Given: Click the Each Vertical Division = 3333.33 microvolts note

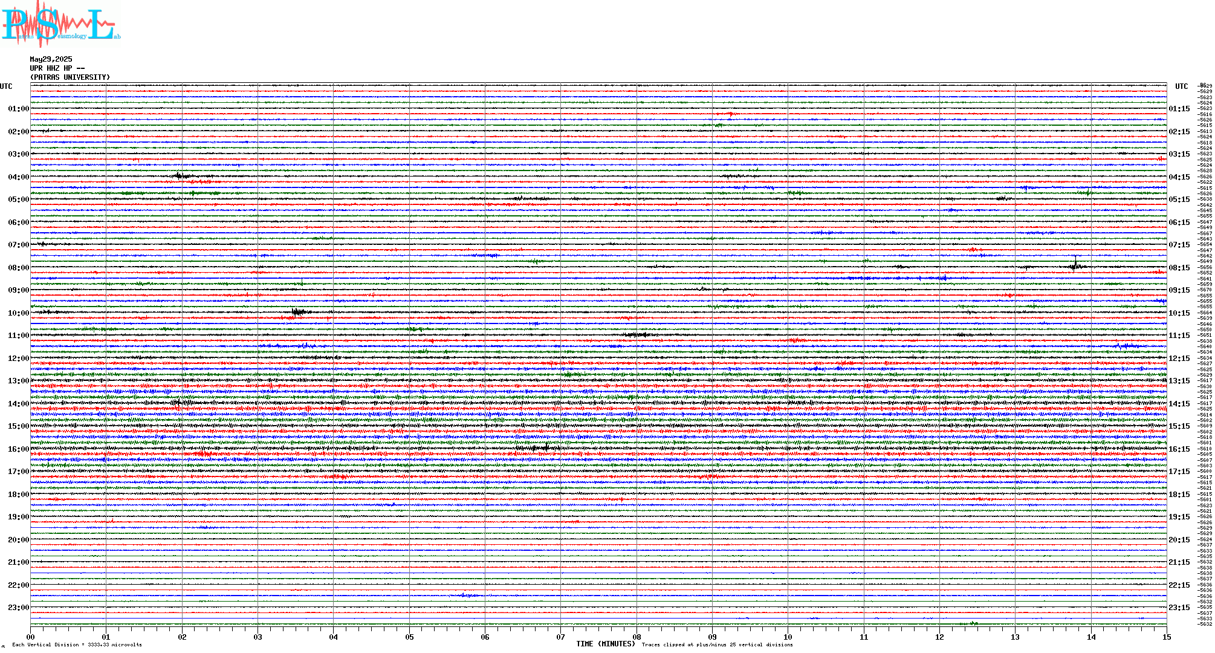Looking at the screenshot, I should (77, 645).
